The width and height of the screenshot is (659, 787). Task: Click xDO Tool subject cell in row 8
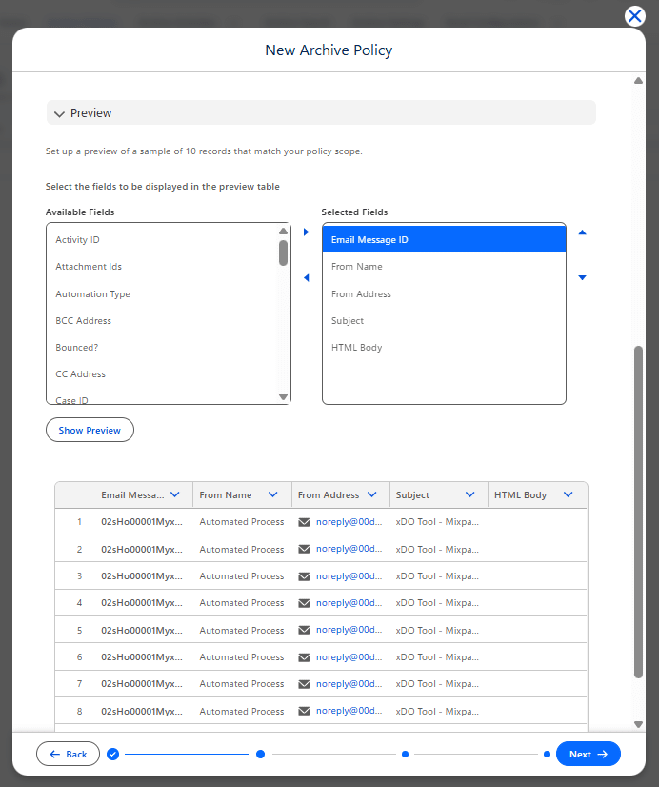[x=437, y=711]
